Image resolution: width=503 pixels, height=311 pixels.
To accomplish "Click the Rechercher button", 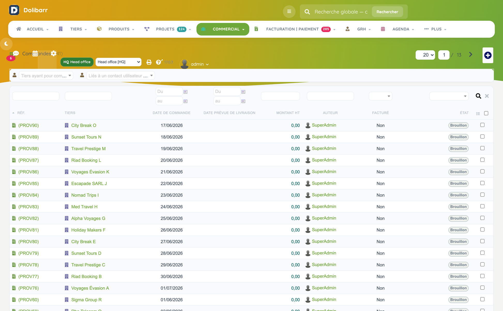I will (x=387, y=12).
